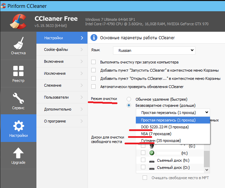Enable cleaning at computer startup checkbox
This screenshot has height=188, width=225.
coord(93,62)
